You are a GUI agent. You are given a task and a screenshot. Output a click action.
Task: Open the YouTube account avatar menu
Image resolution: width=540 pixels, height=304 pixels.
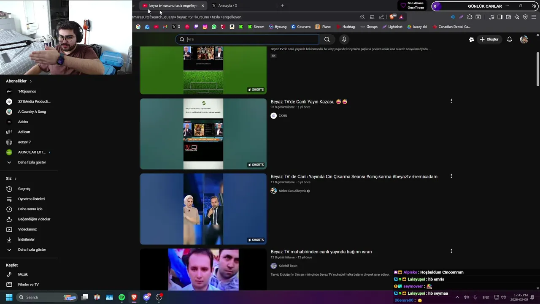coord(524,39)
